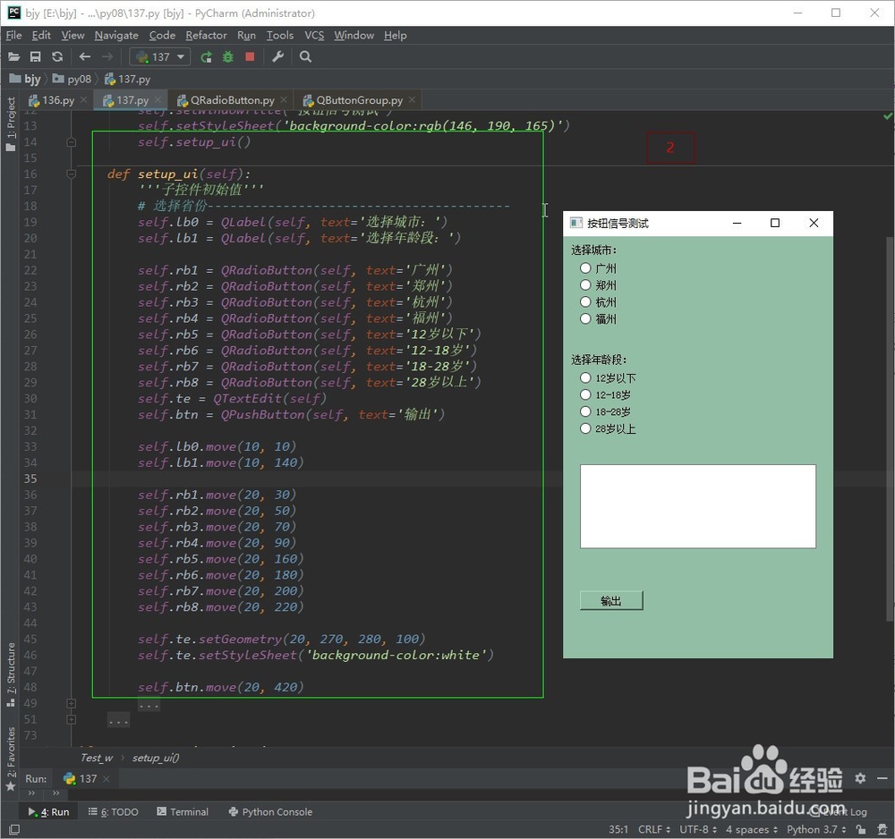Open Search Everywhere magnifier icon

(x=305, y=56)
